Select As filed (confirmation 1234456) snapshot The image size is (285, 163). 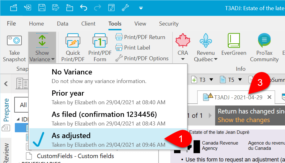coord(108,118)
